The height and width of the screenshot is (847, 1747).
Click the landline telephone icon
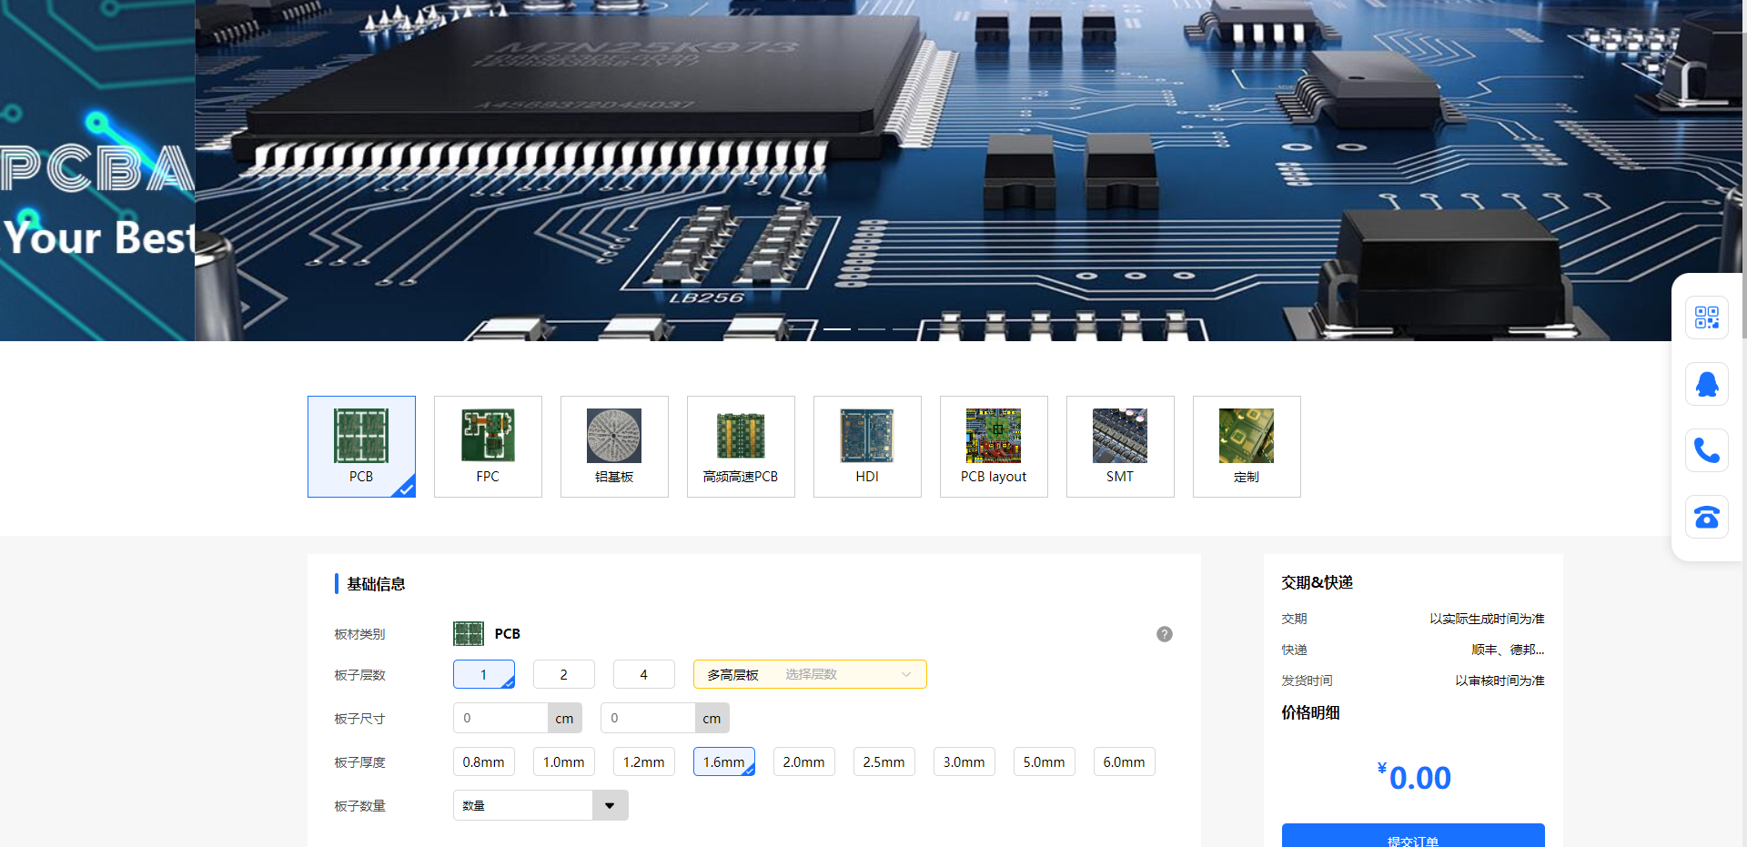[x=1706, y=517]
